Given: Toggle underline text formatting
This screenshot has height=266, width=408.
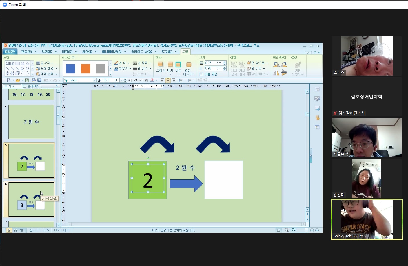Looking at the screenshot, I should click(x=141, y=80).
